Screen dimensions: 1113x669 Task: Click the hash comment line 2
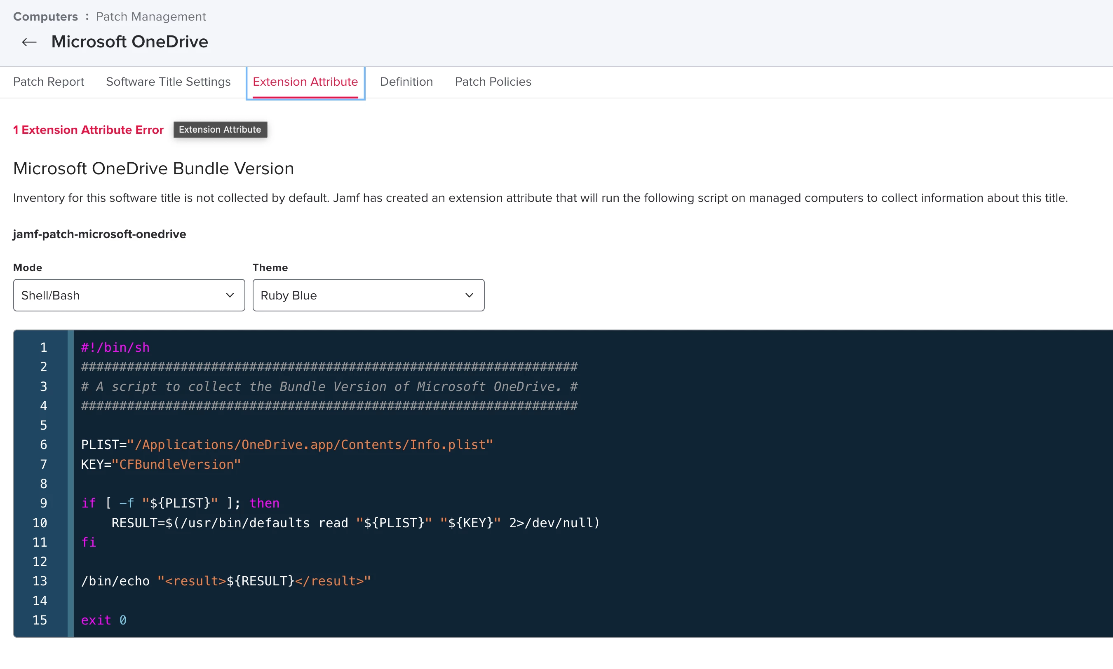click(x=329, y=367)
